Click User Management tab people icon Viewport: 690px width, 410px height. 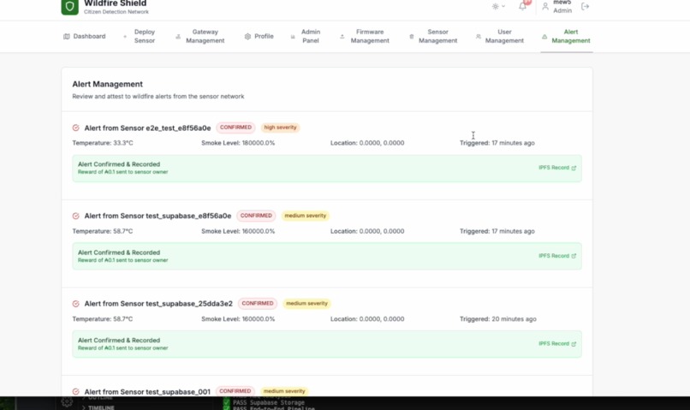point(478,37)
